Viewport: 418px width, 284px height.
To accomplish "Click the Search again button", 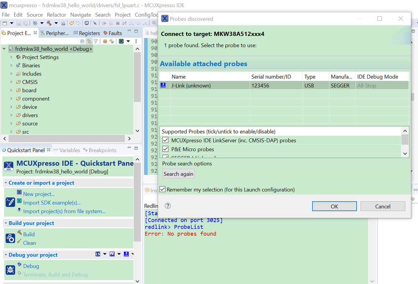I will (178, 174).
